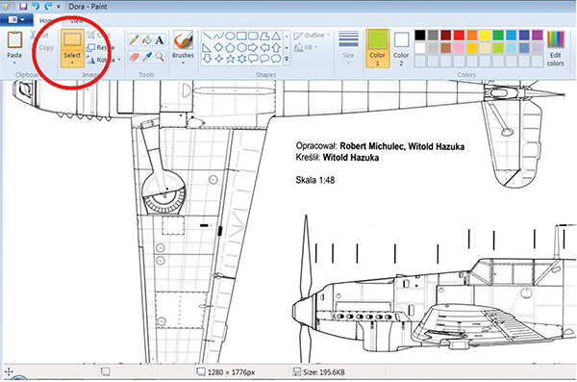Click the Undo arrow in title bar
The height and width of the screenshot is (382, 577).
(36, 7)
